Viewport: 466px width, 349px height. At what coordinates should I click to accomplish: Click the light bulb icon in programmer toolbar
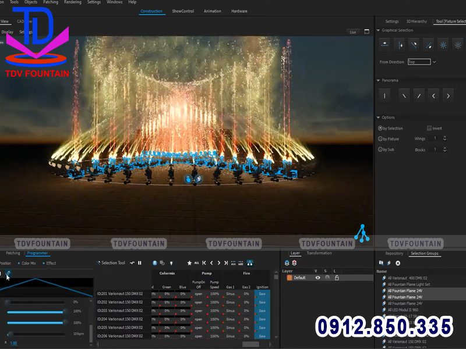[x=171, y=263]
